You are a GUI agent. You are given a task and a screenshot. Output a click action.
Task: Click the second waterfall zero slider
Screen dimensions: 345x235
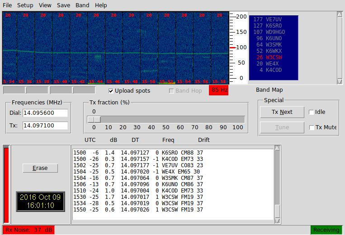pos(73,90)
